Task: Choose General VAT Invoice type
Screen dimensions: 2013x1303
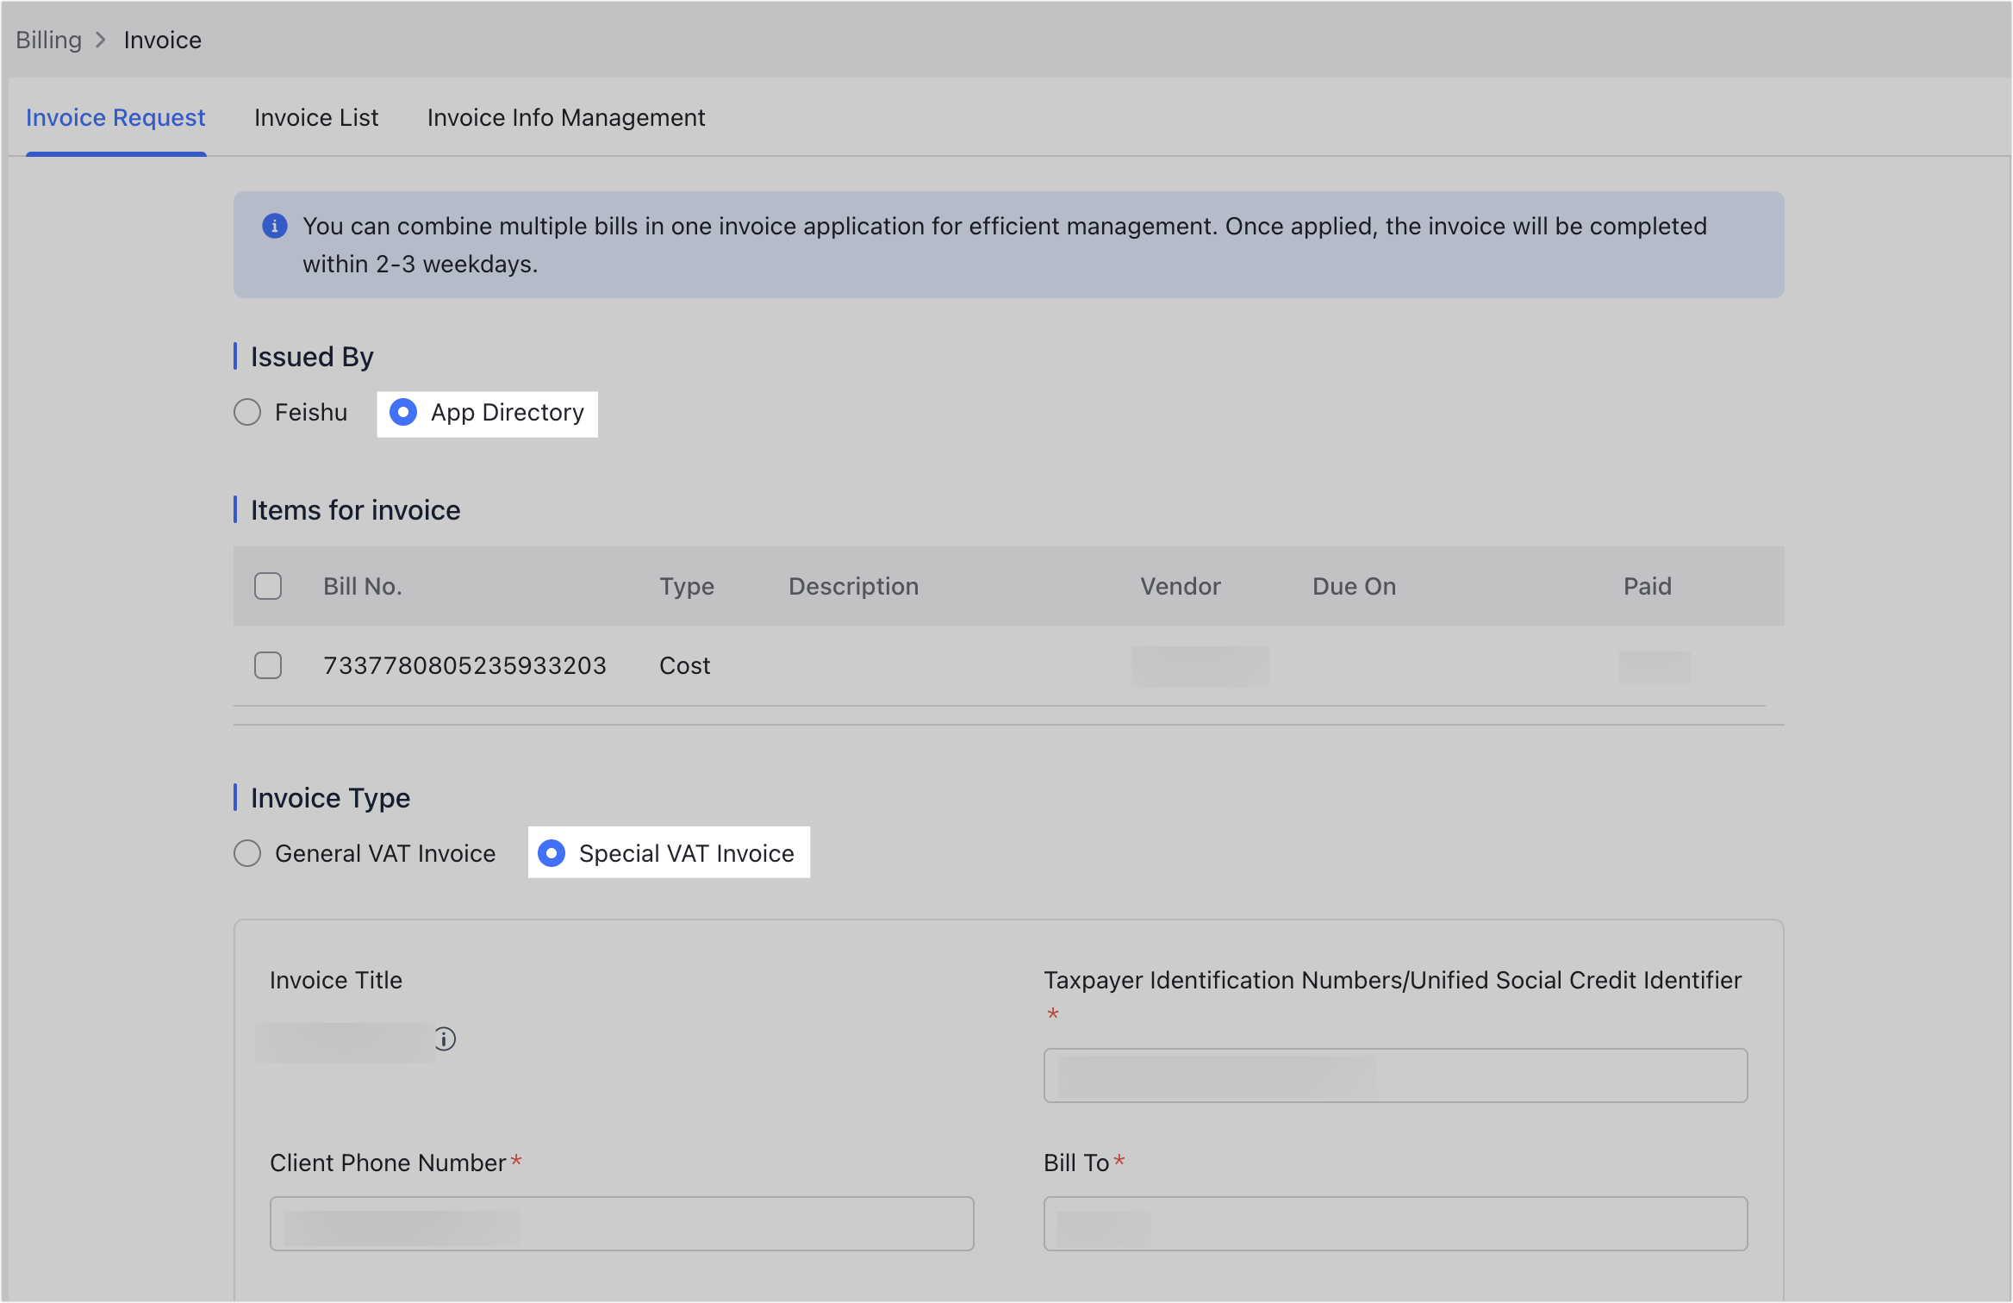Action: coord(247,853)
